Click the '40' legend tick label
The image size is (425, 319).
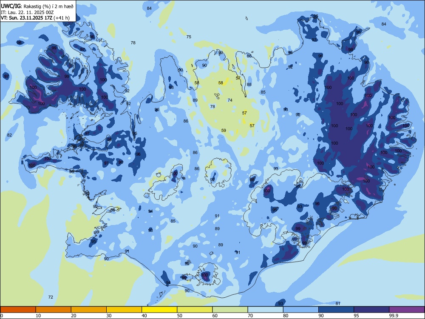pos(144,316)
